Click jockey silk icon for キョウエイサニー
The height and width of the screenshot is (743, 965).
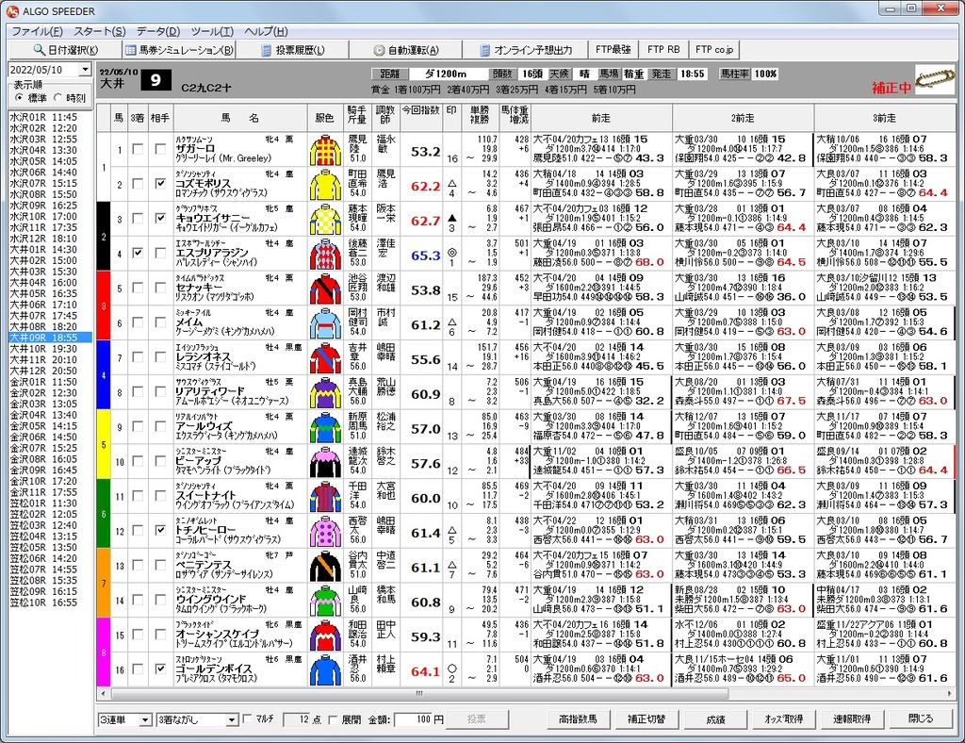tap(325, 219)
